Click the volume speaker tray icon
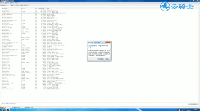This screenshot has width=200, height=111. [x=190, y=110]
